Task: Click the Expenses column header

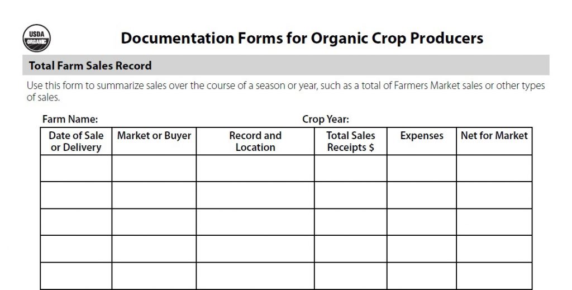Action: pos(422,136)
